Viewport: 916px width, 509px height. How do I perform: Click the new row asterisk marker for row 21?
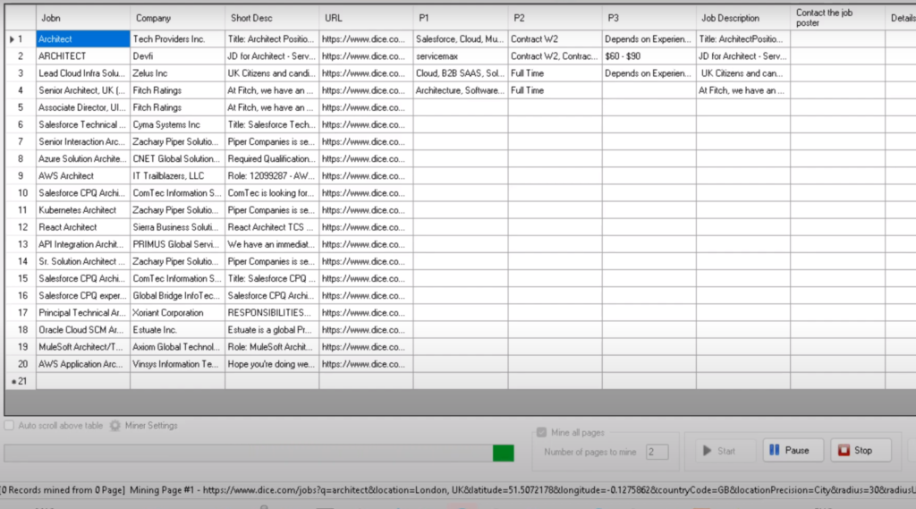tap(18, 381)
